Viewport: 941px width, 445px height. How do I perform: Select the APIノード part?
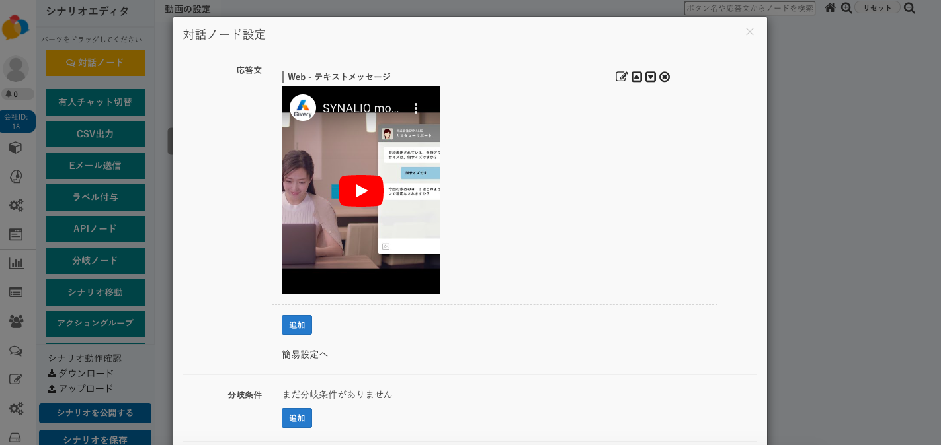click(95, 229)
